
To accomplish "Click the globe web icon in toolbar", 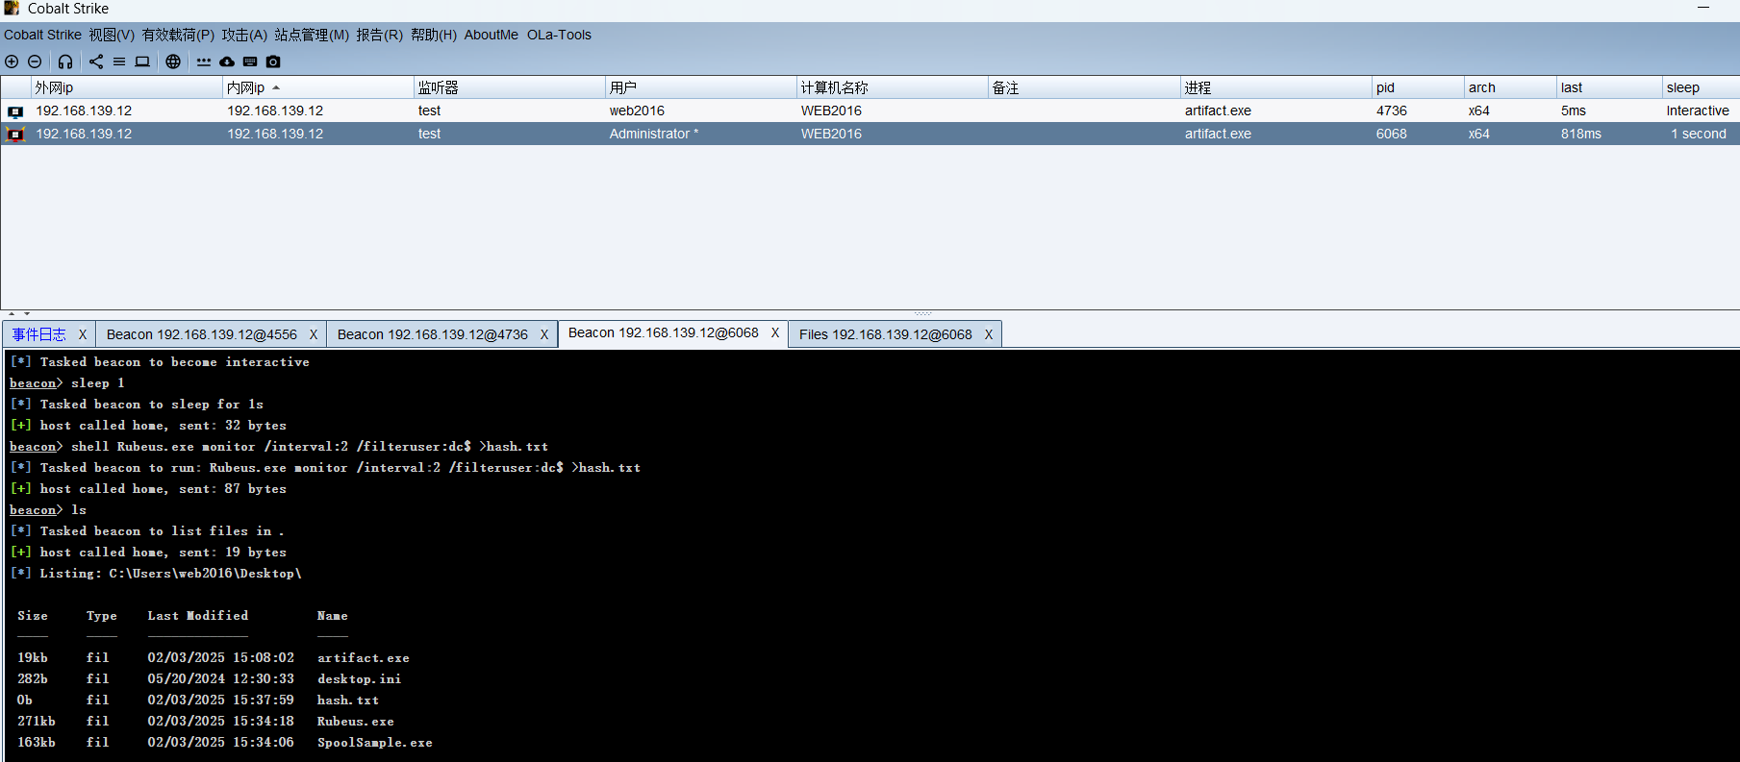I will [173, 61].
